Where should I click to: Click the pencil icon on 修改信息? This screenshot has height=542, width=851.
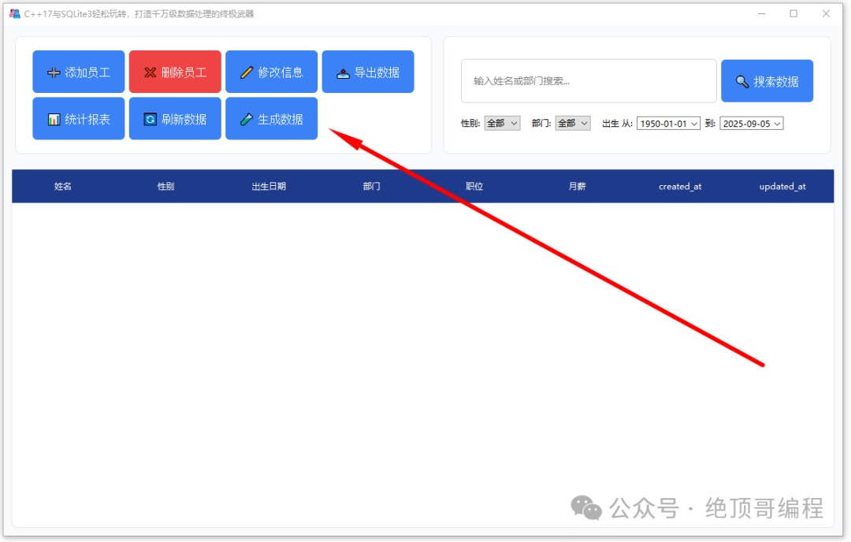tap(247, 72)
